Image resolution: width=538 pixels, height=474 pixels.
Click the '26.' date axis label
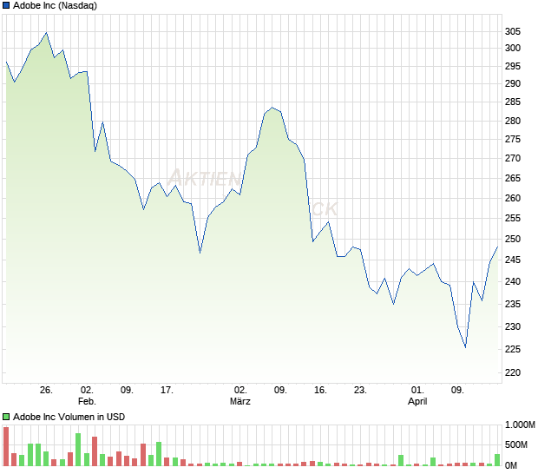[x=46, y=391]
